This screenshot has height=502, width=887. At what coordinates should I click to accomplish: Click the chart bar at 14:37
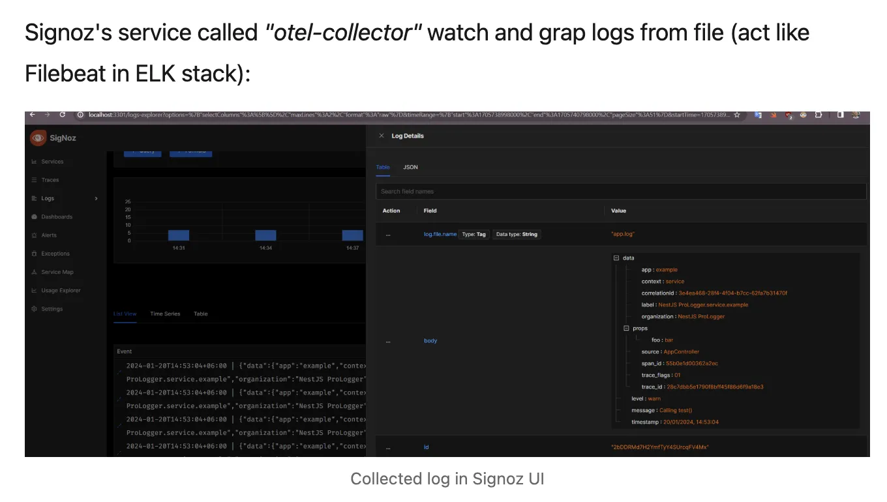point(353,235)
